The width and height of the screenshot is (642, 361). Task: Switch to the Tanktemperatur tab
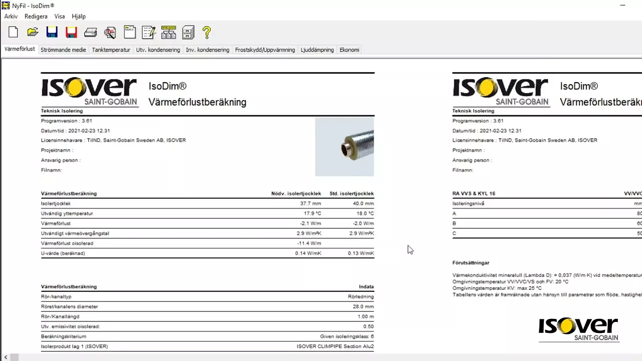pos(111,50)
